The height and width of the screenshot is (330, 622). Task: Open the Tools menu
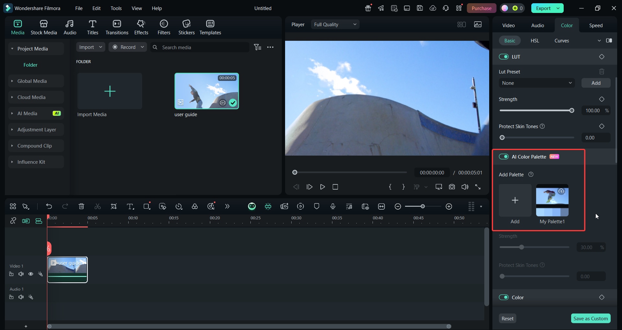coord(116,8)
